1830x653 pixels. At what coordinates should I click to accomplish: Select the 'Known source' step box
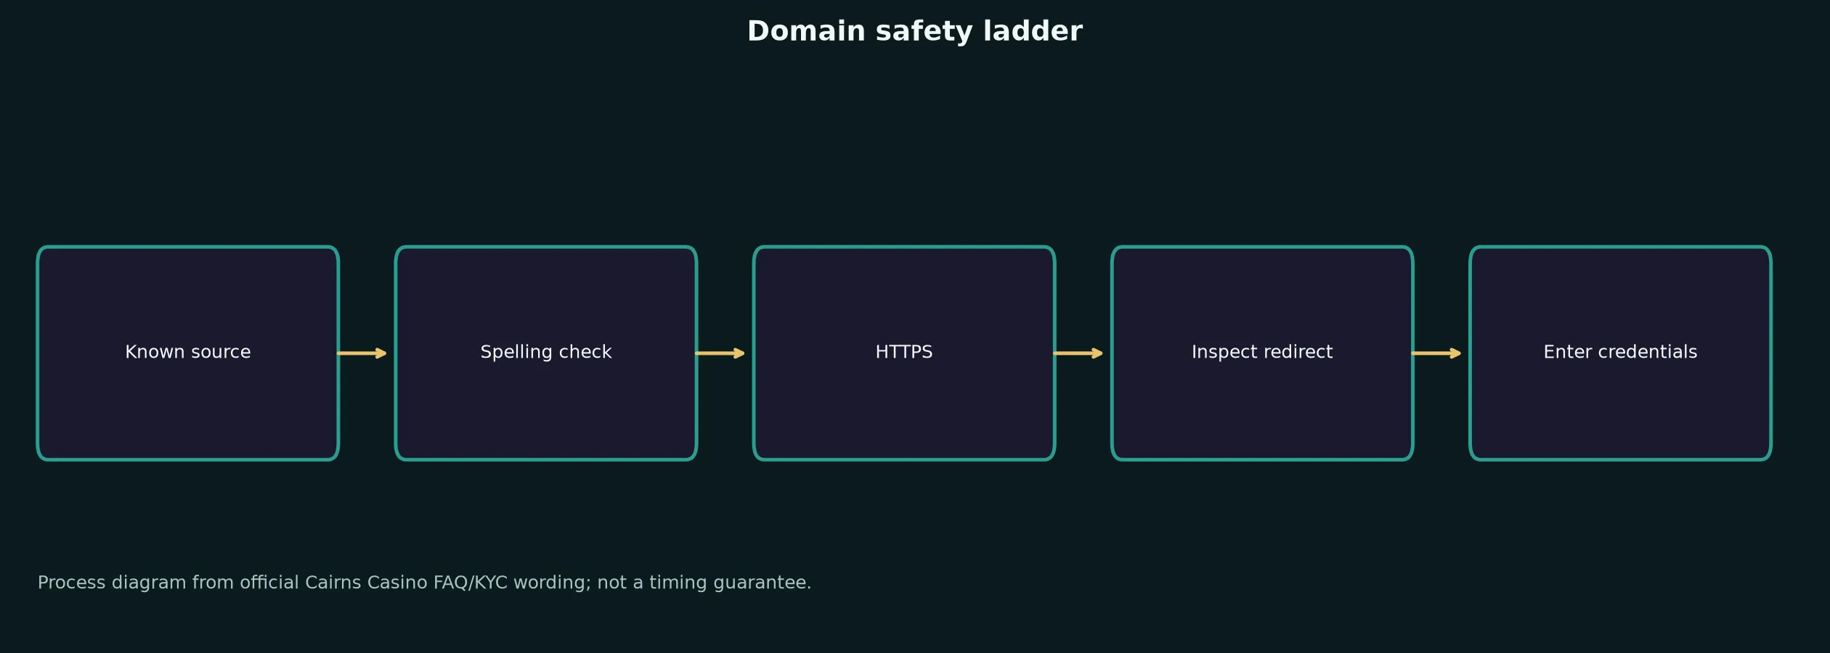(188, 353)
